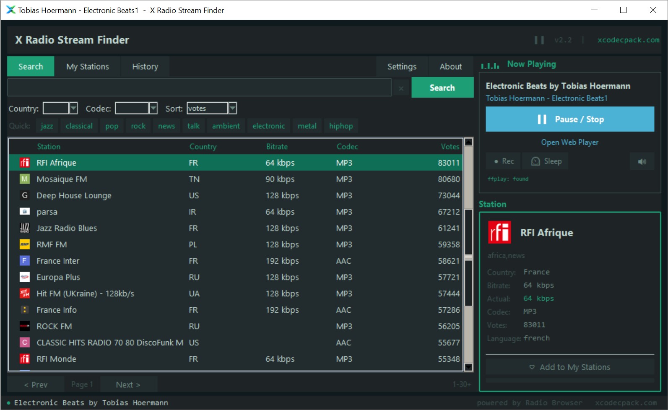Image resolution: width=668 pixels, height=410 pixels.
Task: Click the ROCK FM station logo
Action: [x=25, y=326]
